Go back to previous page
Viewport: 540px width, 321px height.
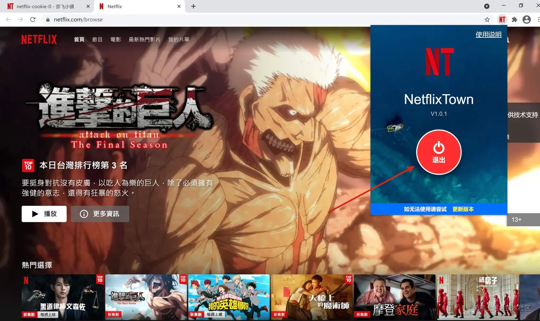pos(9,20)
